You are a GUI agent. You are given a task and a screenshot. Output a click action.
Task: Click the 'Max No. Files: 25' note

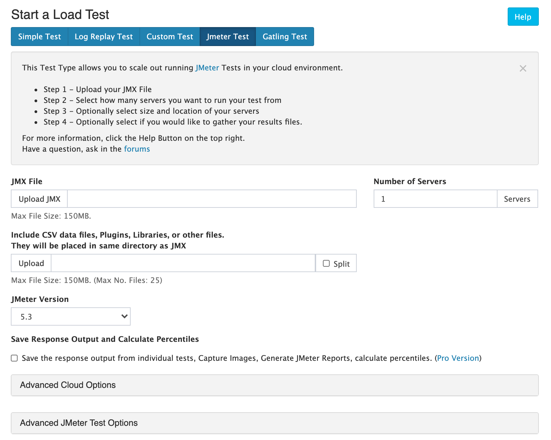[128, 280]
